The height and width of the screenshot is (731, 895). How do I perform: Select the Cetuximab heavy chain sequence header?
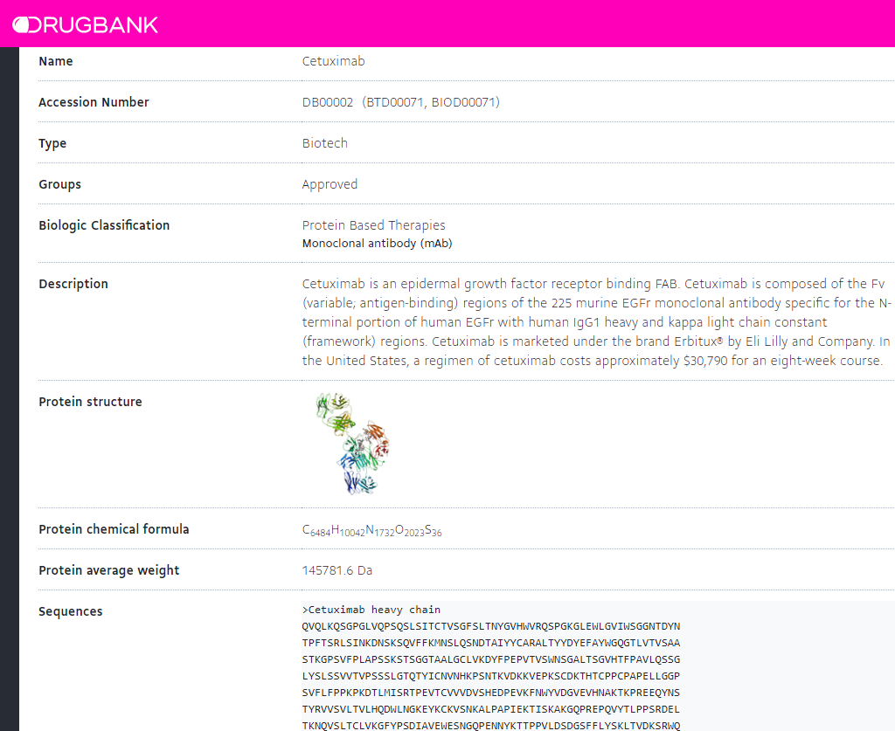[371, 610]
